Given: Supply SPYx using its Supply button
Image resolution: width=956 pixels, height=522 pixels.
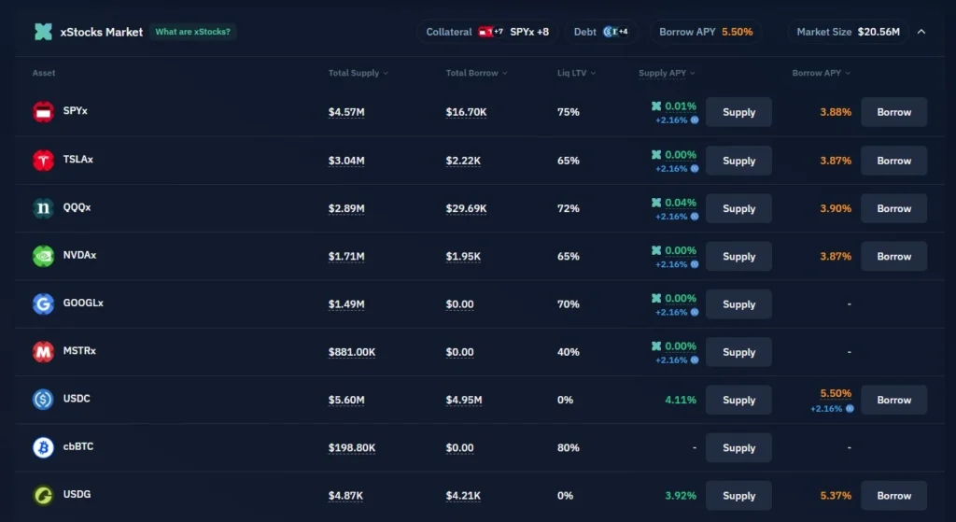Looking at the screenshot, I should tap(739, 112).
